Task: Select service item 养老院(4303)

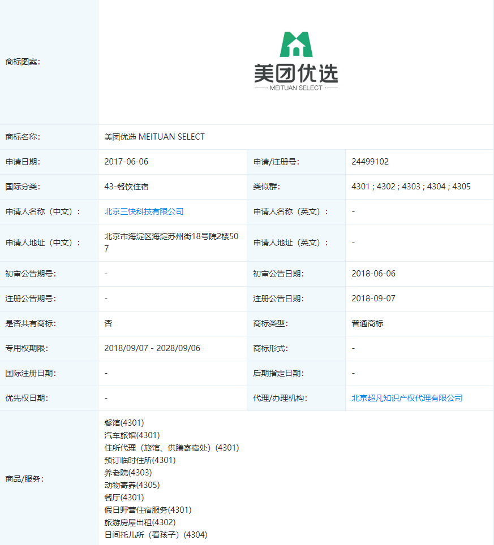Action: 128,473
